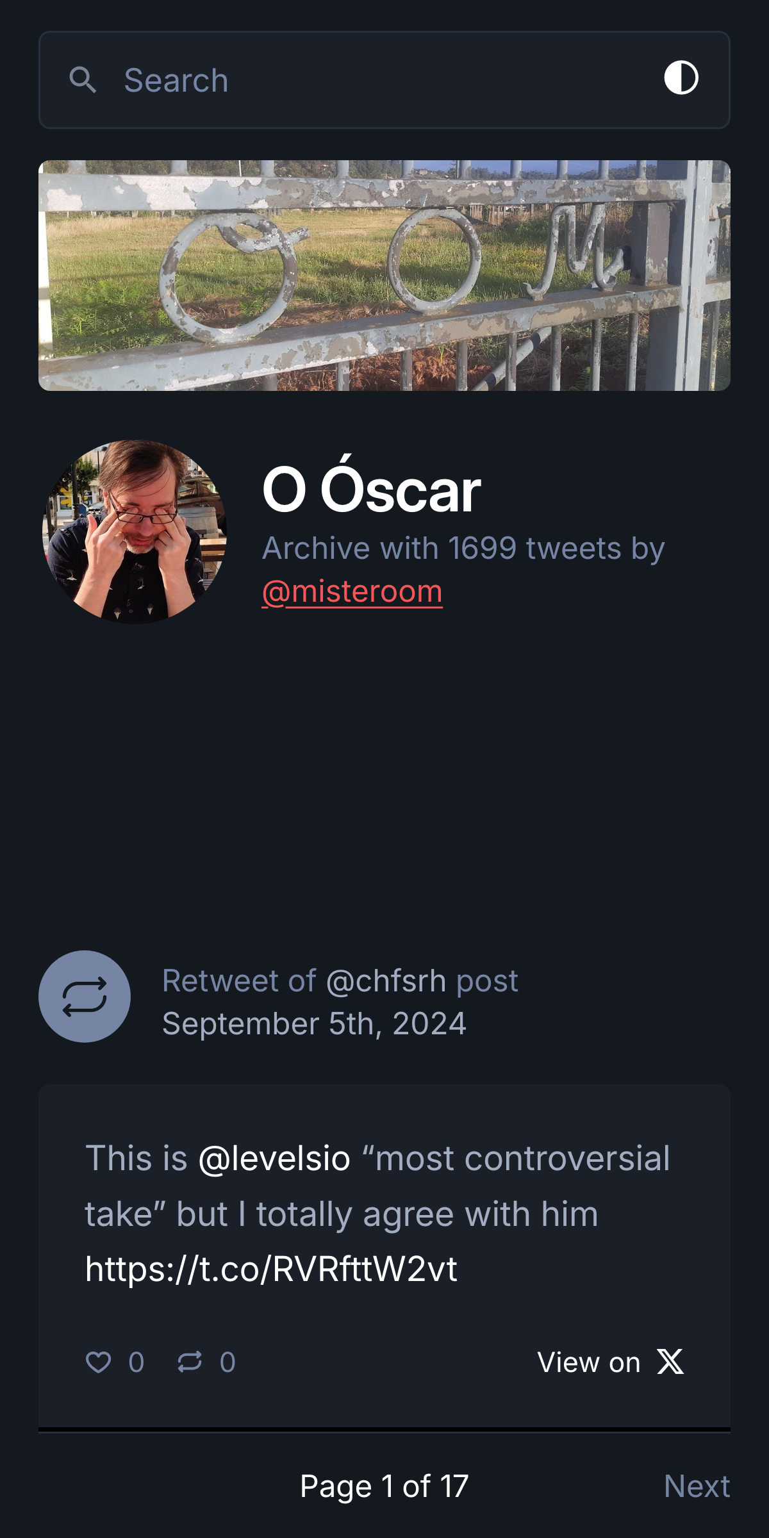The height and width of the screenshot is (1538, 769).
Task: Open the September 5th, 2024 date link
Action: coord(314,1023)
